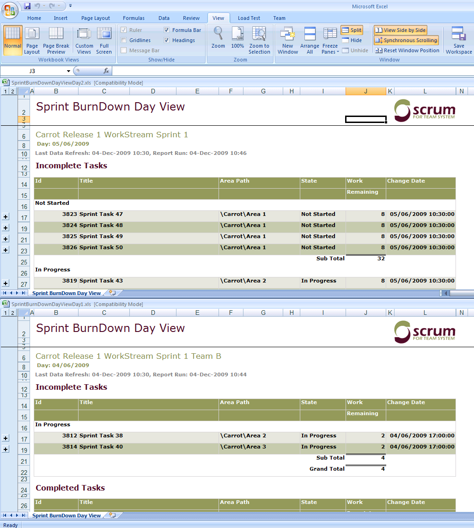Viewport: 474px width, 528px height.
Task: Click outline level 2 button in Day2 workbook
Action: tap(12, 91)
